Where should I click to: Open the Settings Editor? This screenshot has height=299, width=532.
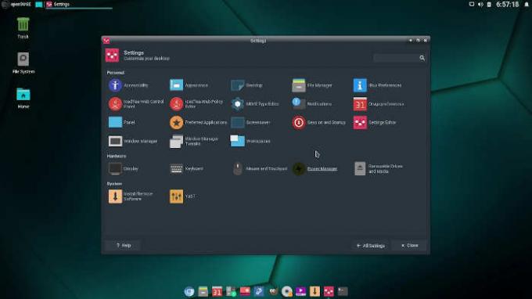pos(375,122)
